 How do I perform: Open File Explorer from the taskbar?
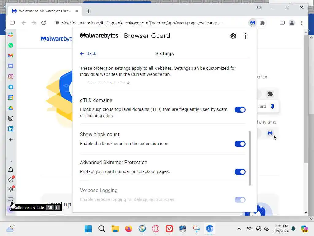point(115,229)
